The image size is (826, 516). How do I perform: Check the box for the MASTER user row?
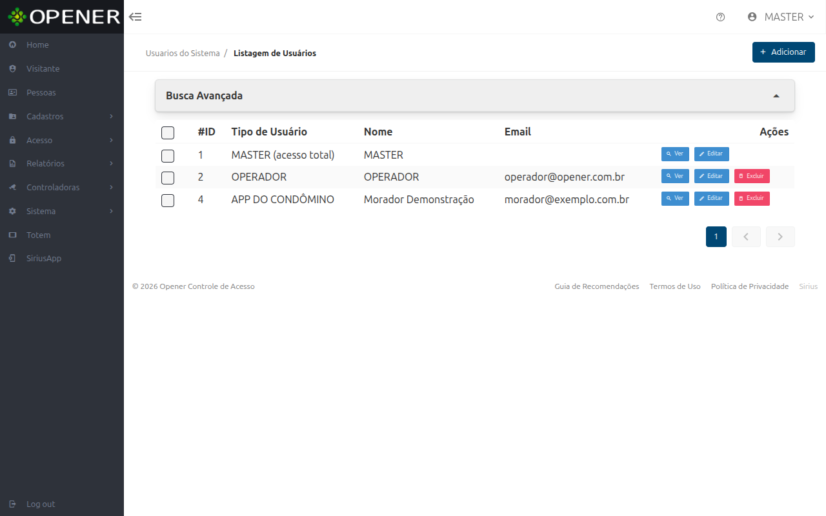click(x=168, y=156)
